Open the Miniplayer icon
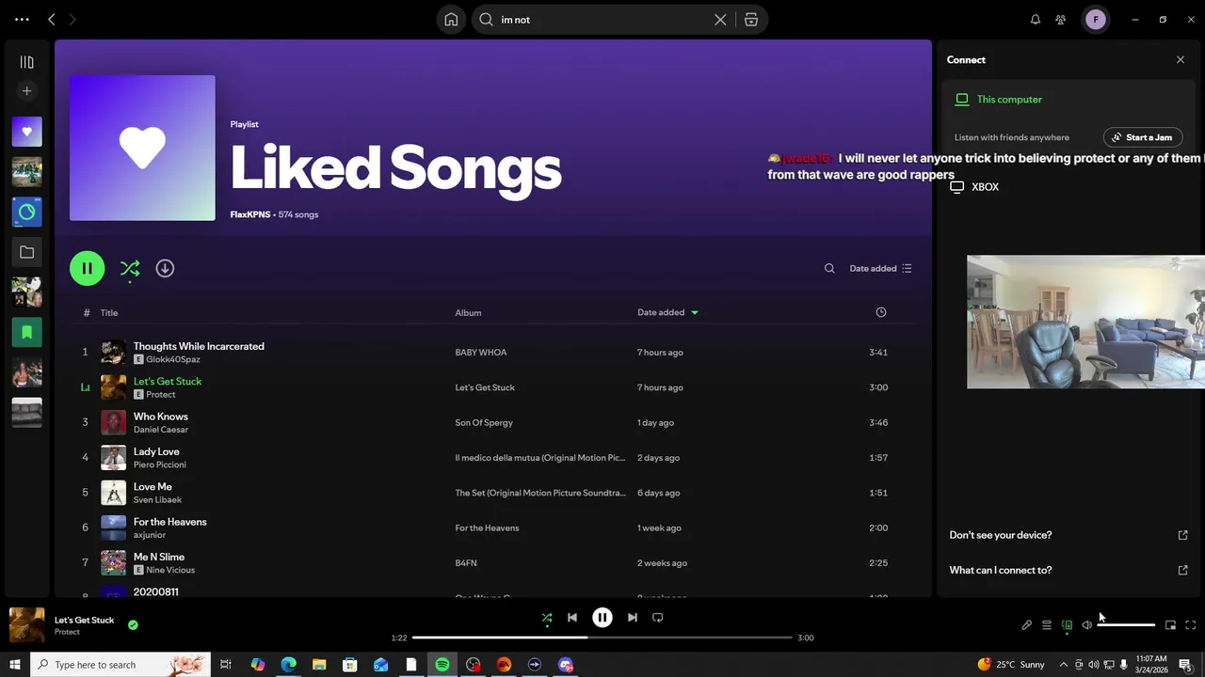The width and height of the screenshot is (1205, 677). (1170, 625)
